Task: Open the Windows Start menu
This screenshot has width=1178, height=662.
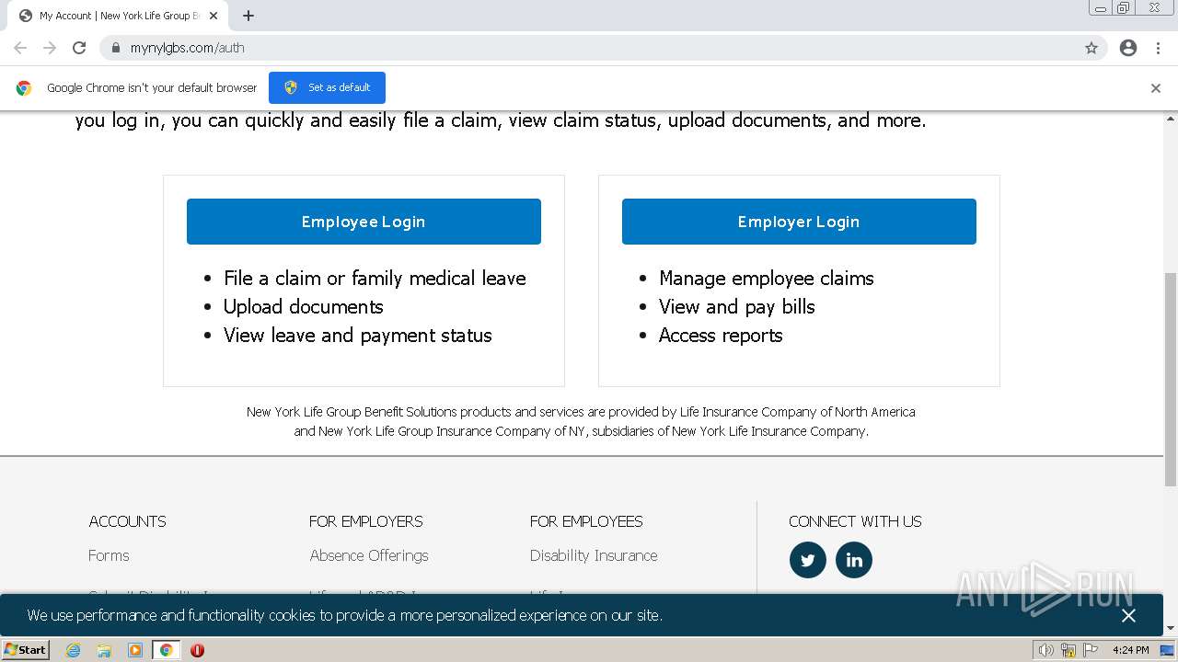Action: 26,650
